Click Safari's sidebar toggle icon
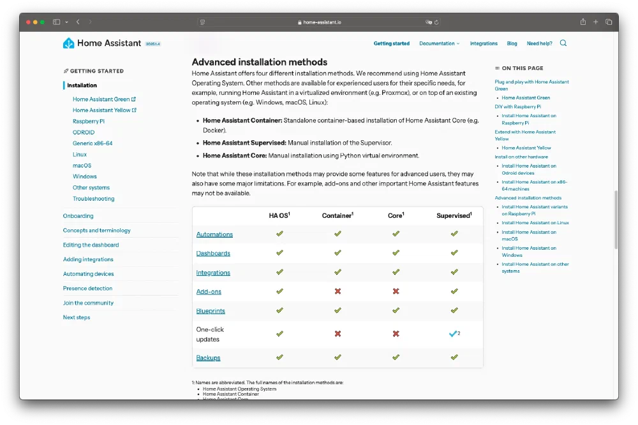The image size is (638, 425). pos(56,22)
